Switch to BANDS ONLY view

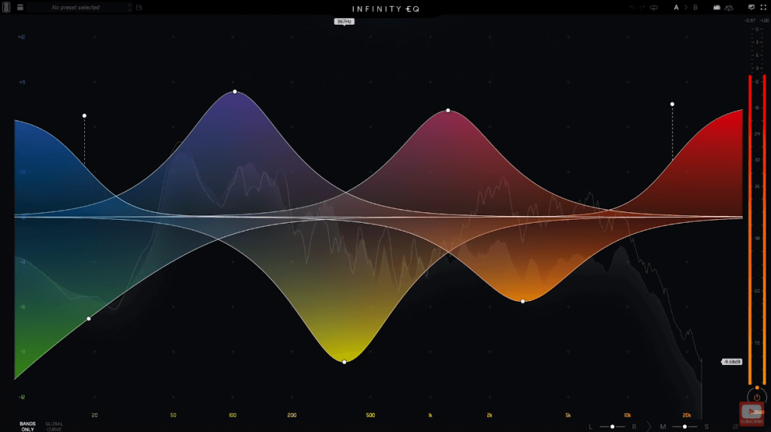tap(28, 426)
